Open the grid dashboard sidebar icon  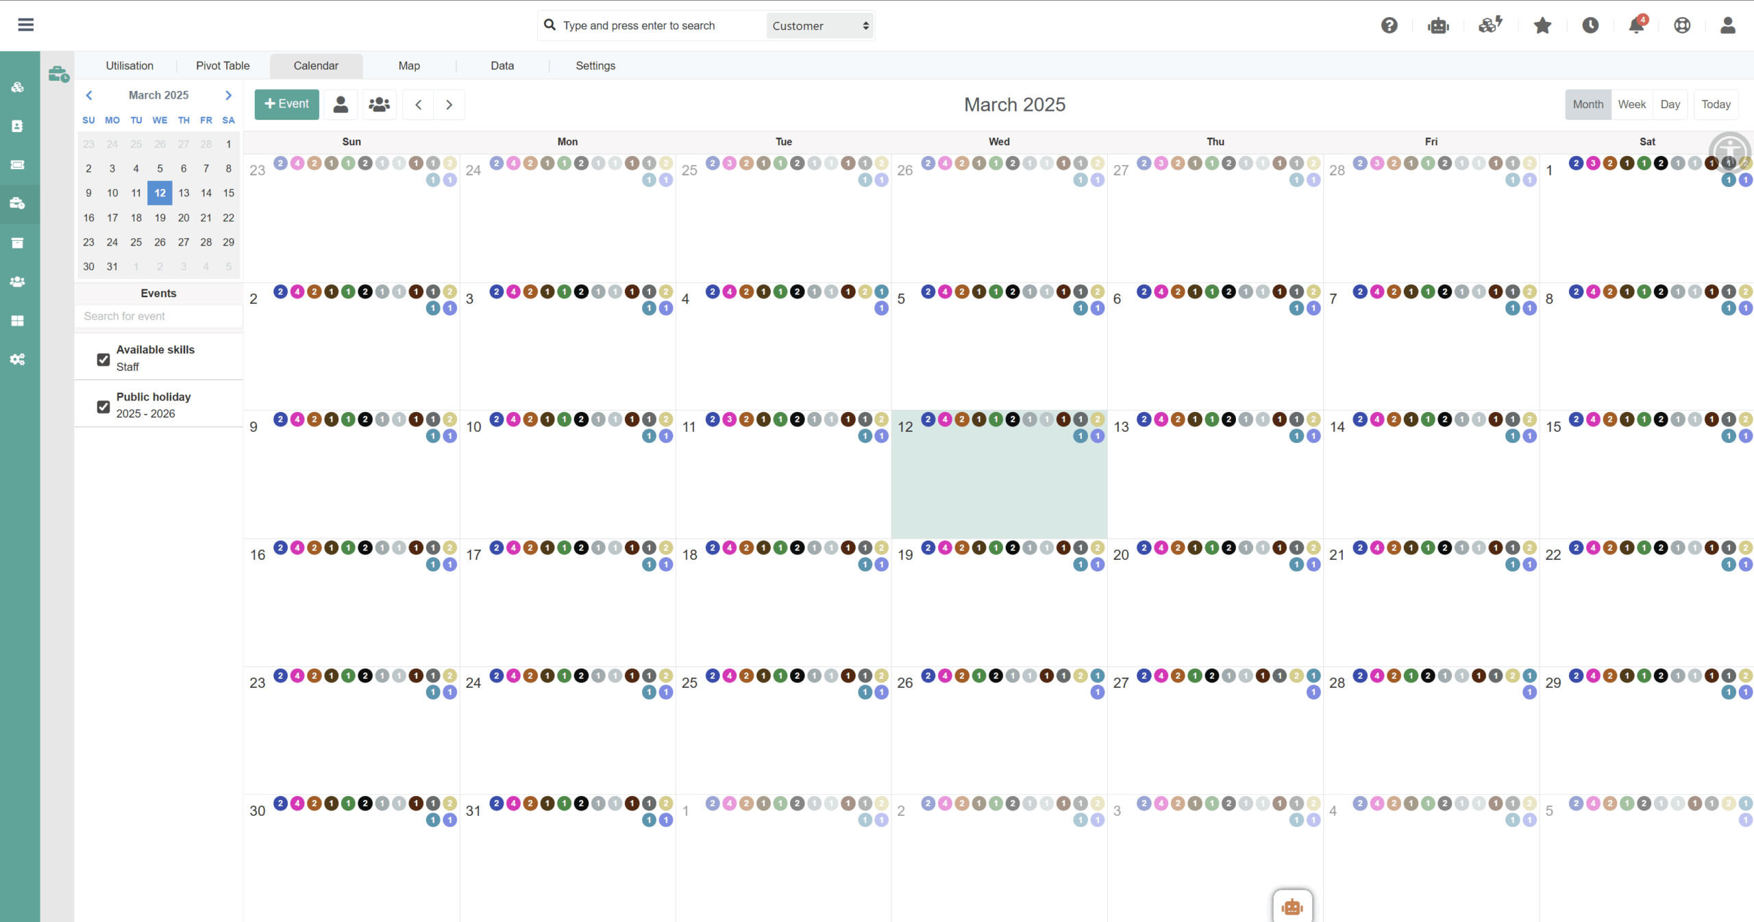pos(18,320)
